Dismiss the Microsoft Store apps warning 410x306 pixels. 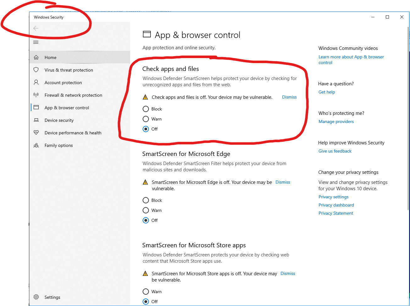click(x=288, y=273)
